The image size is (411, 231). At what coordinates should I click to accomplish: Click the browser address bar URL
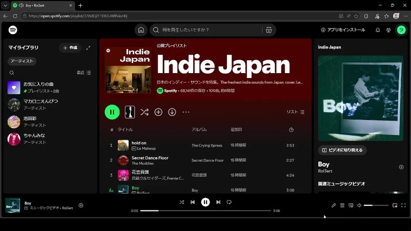coord(78,16)
